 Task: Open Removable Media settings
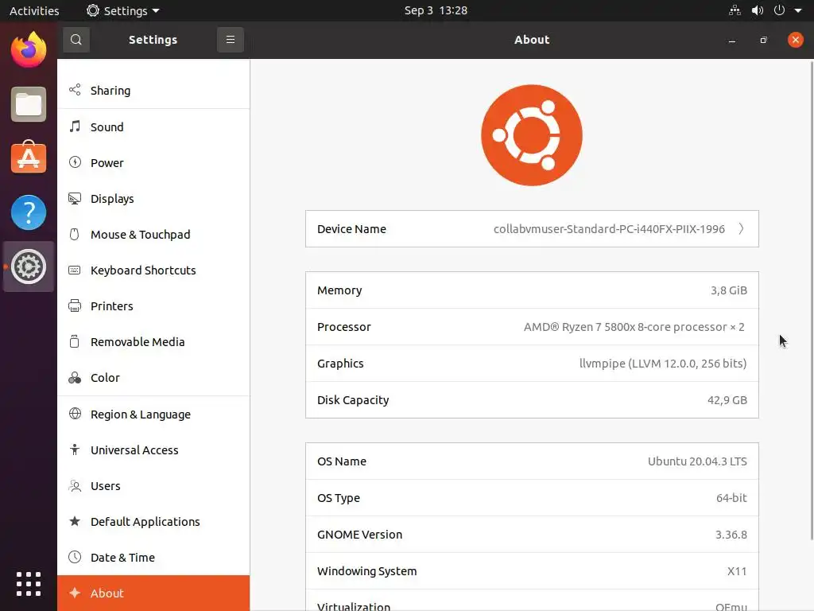click(153, 342)
